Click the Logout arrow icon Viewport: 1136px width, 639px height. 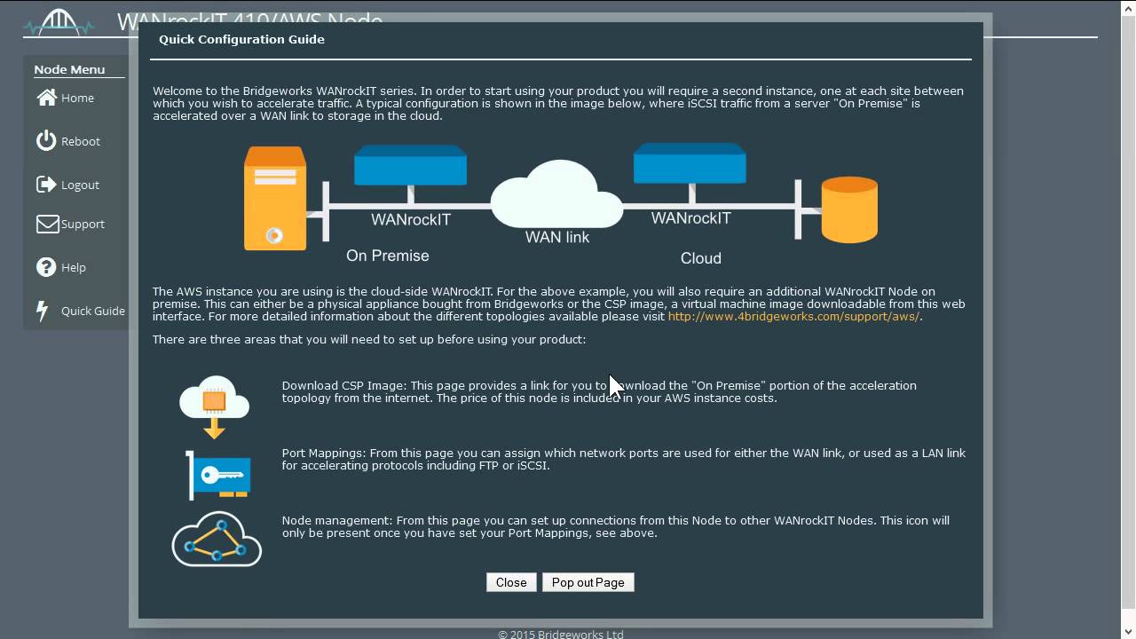pyautogui.click(x=46, y=184)
